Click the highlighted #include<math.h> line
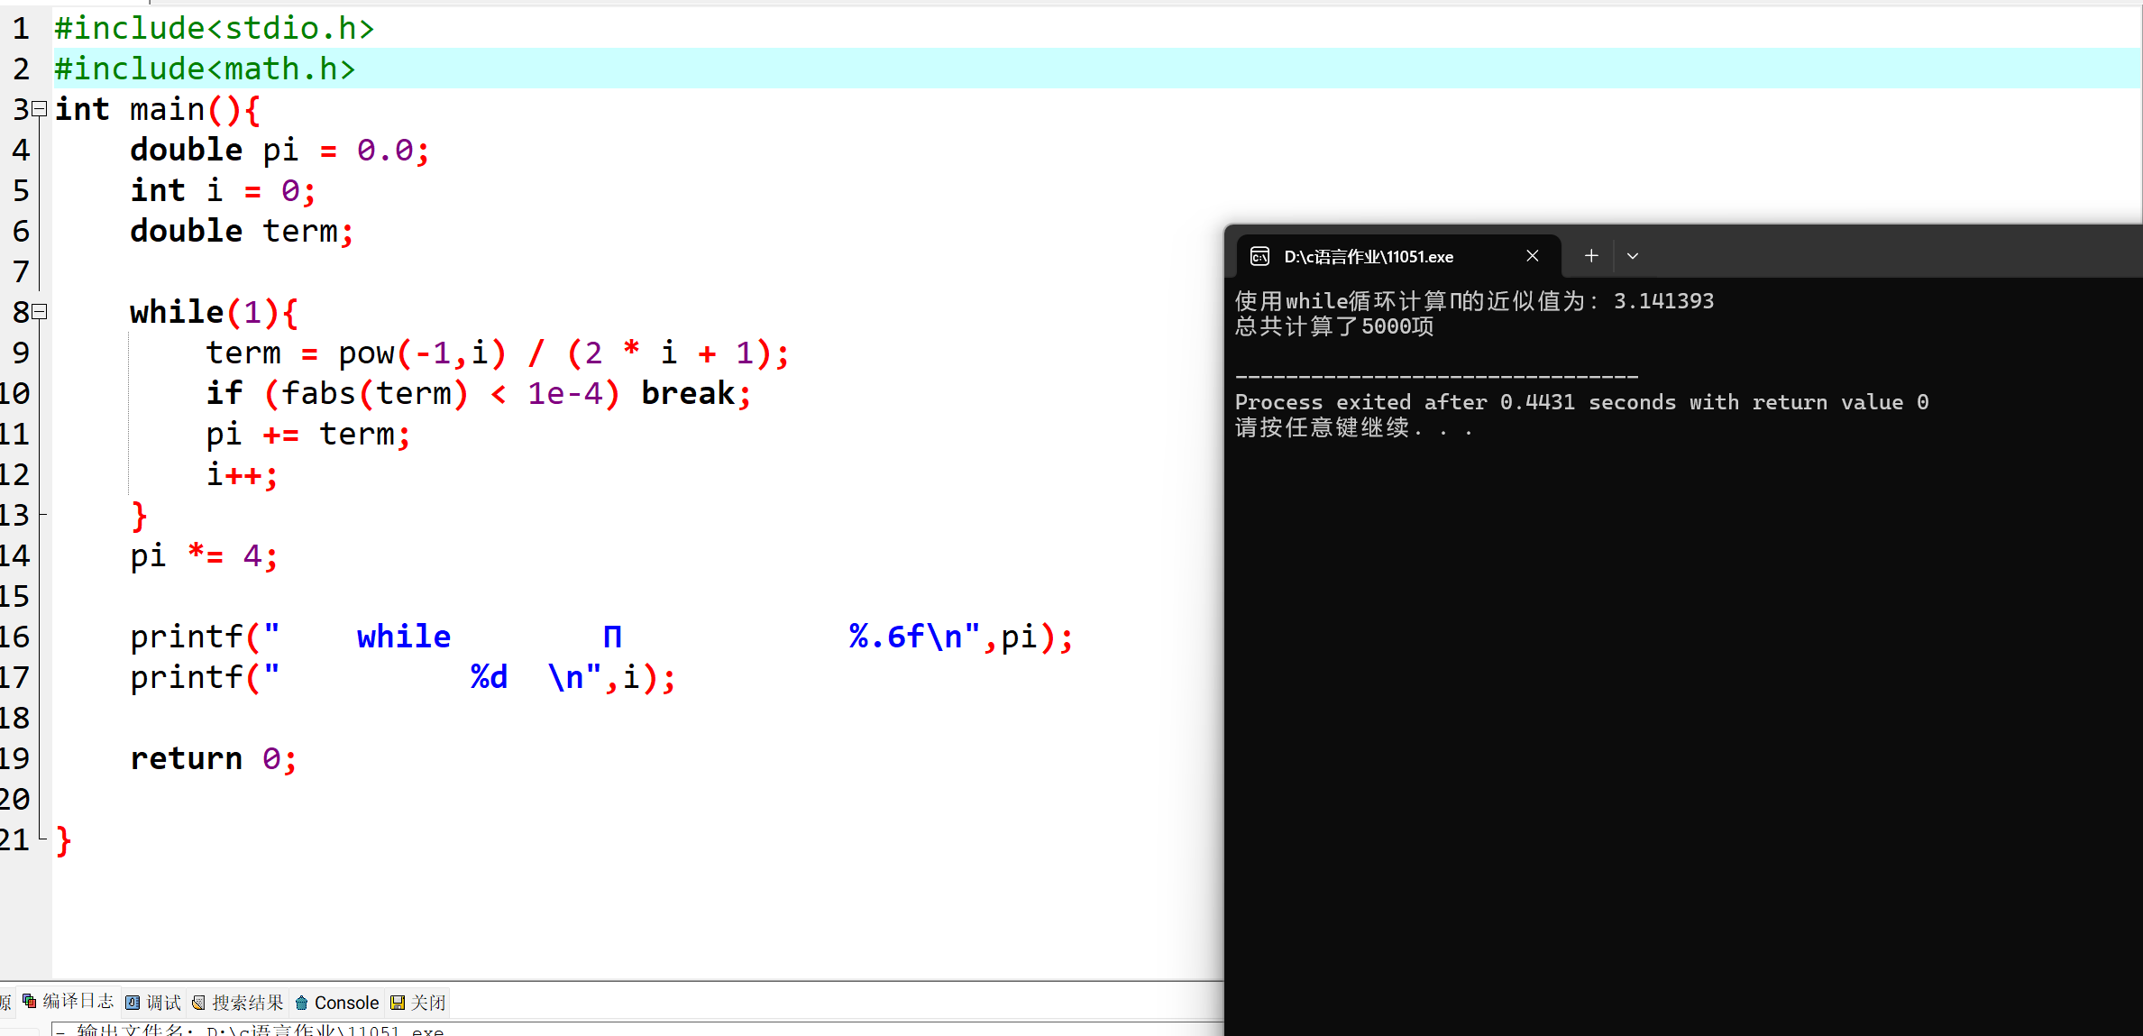Image resolution: width=2143 pixels, height=1036 pixels. 206,69
